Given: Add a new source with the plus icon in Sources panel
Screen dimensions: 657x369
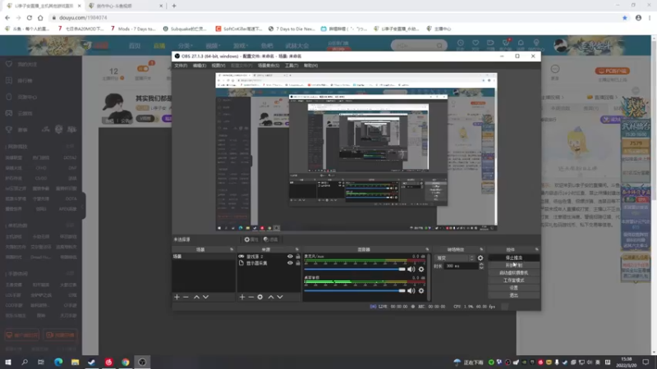Looking at the screenshot, I should point(242,297).
